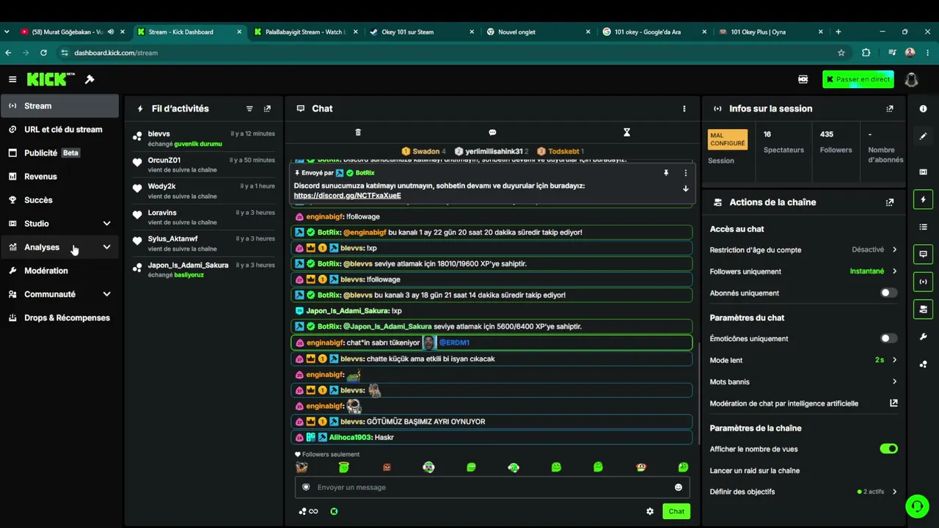Open Publicité Beta page
Image resolution: width=939 pixels, height=528 pixels.
point(59,153)
